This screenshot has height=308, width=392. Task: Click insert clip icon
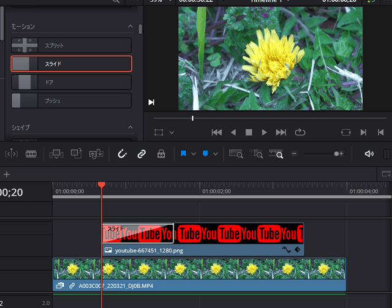56,154
